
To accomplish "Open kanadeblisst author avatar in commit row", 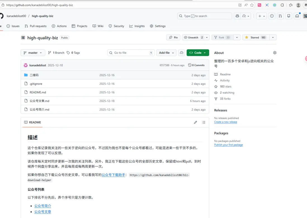I will (26, 65).
